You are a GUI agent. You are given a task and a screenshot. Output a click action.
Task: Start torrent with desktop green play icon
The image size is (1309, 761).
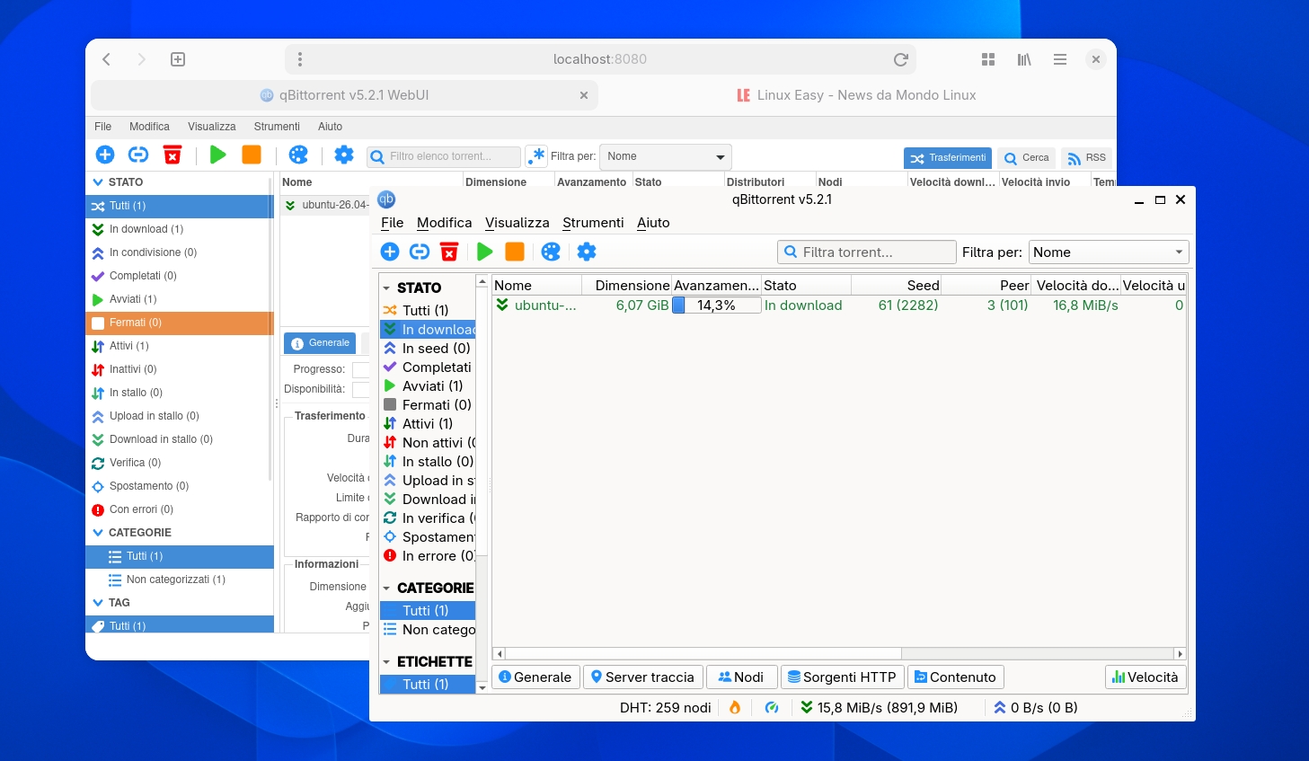pos(485,252)
